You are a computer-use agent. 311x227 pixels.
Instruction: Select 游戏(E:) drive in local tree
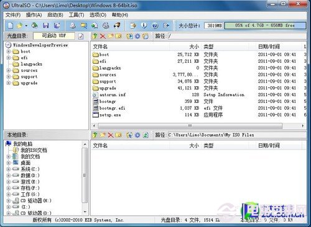click(x=30, y=182)
